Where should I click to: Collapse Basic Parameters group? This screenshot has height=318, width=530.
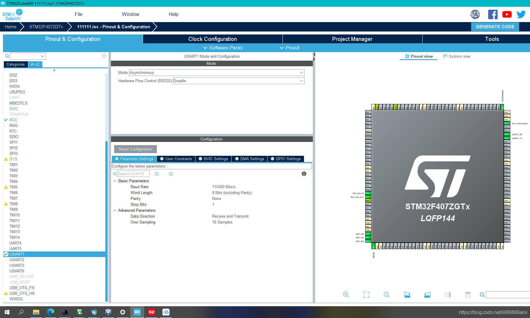(115, 181)
